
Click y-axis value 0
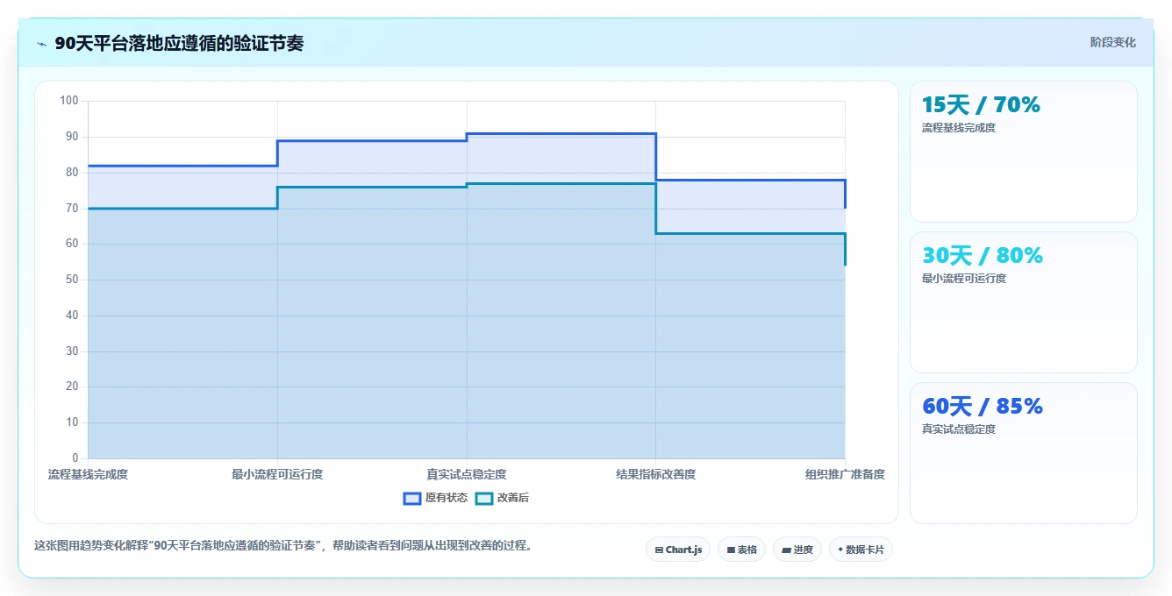[x=75, y=458]
